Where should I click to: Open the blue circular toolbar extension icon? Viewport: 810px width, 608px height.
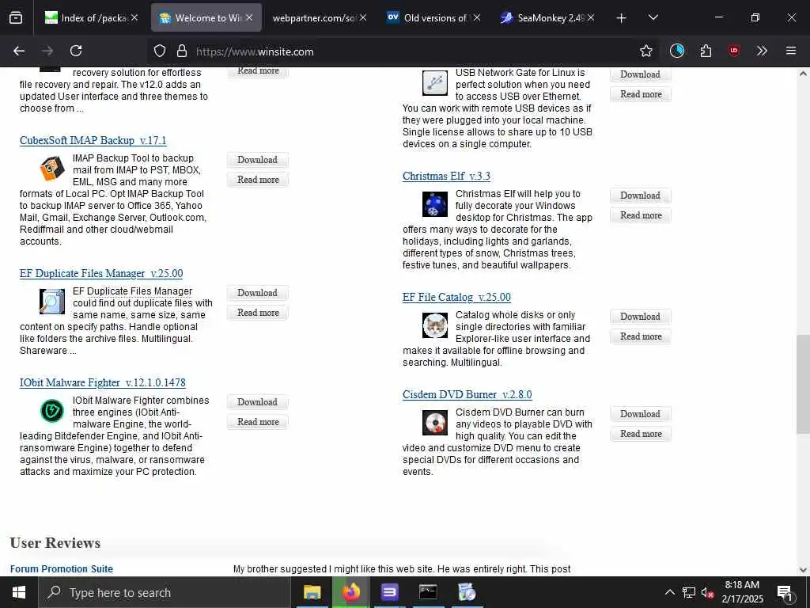(677, 51)
